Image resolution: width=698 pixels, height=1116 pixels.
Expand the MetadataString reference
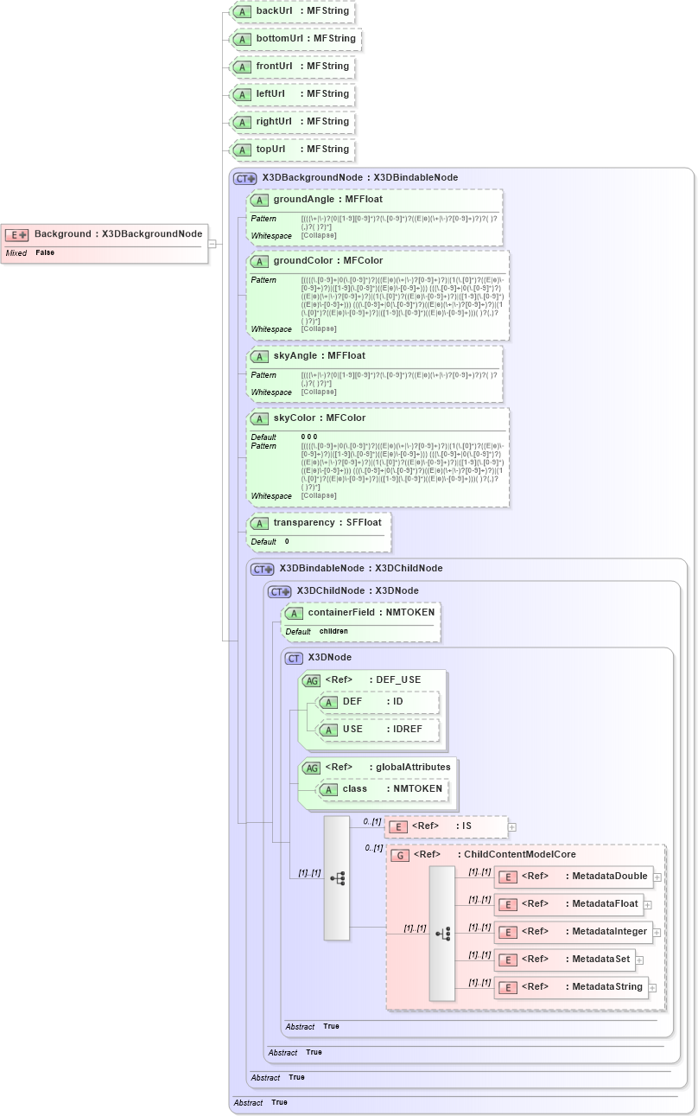point(652,988)
